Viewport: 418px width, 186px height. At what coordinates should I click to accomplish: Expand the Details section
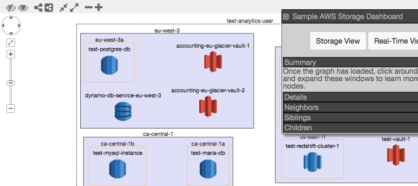(351, 97)
